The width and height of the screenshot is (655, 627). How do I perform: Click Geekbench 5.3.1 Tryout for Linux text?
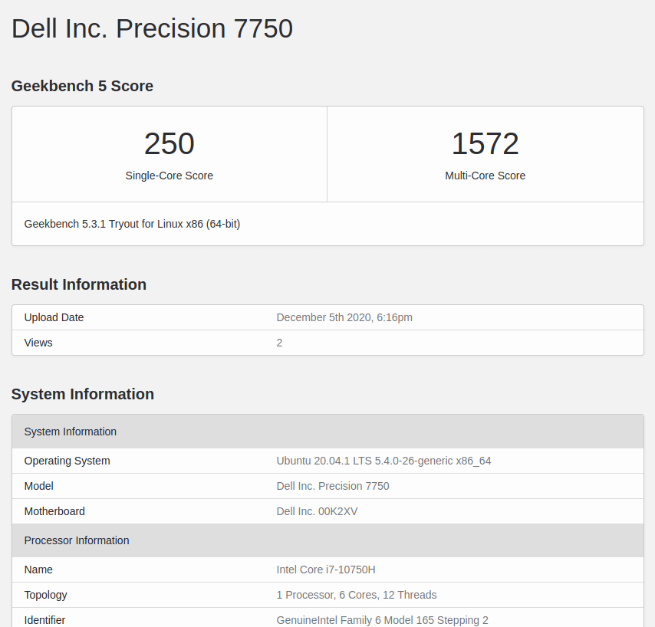pos(132,224)
